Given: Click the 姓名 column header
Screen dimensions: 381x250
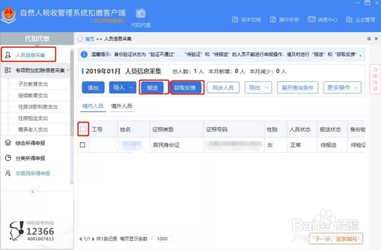Looking at the screenshot, I should (x=134, y=129).
